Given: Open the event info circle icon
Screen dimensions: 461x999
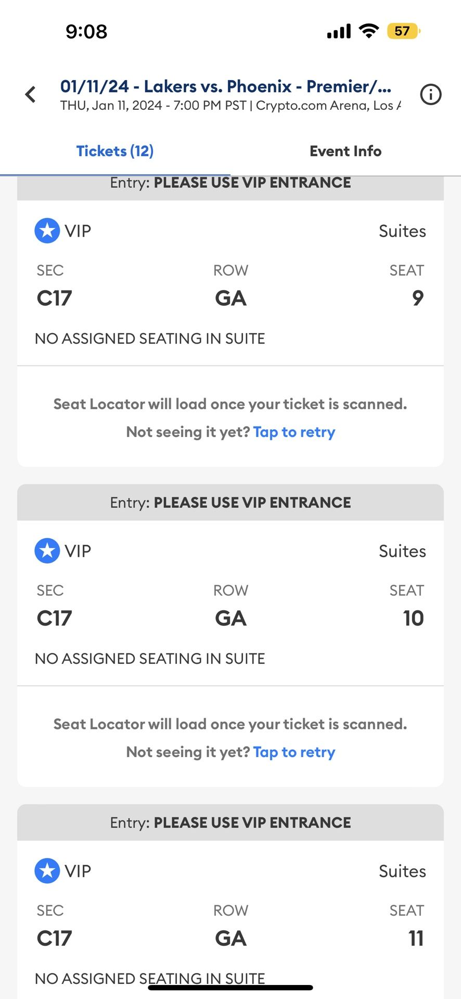Looking at the screenshot, I should tap(430, 95).
